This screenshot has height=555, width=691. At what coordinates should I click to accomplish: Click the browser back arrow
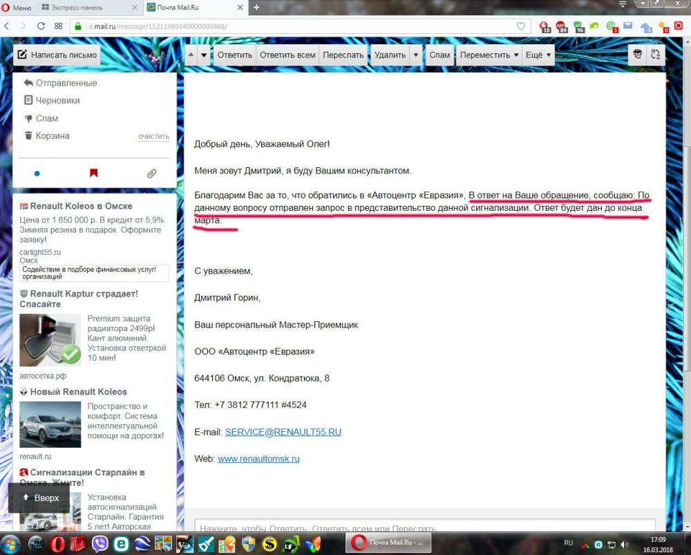pos(7,26)
